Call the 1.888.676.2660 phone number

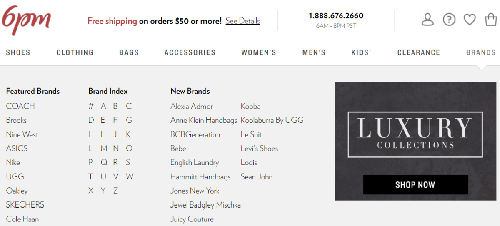[336, 16]
